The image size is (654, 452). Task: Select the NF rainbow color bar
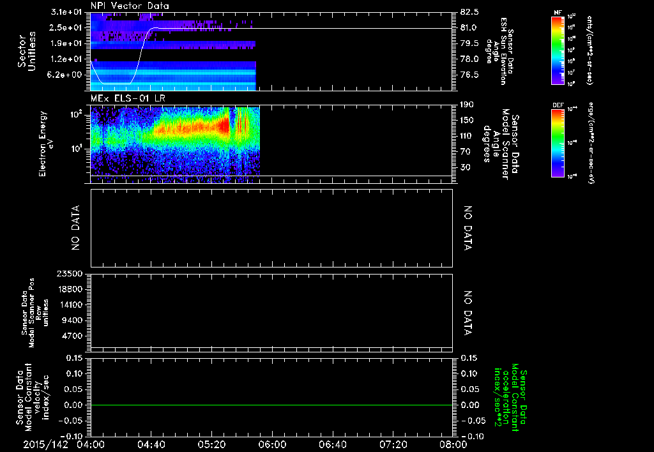(x=558, y=50)
